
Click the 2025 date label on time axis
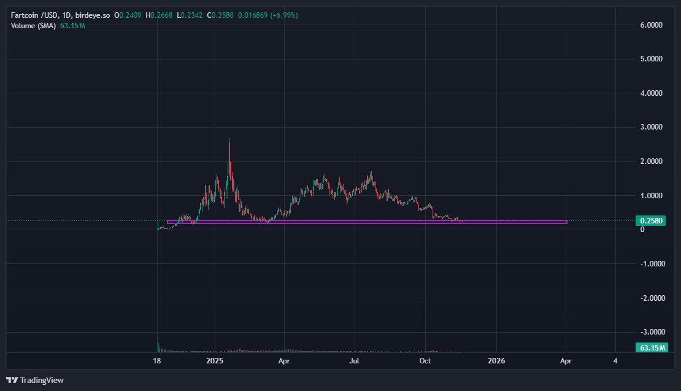215,360
